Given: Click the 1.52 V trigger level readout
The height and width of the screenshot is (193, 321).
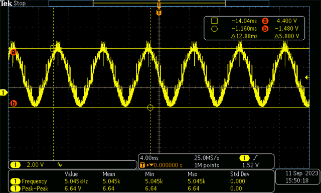Looking at the screenshot, I should coord(250,165).
